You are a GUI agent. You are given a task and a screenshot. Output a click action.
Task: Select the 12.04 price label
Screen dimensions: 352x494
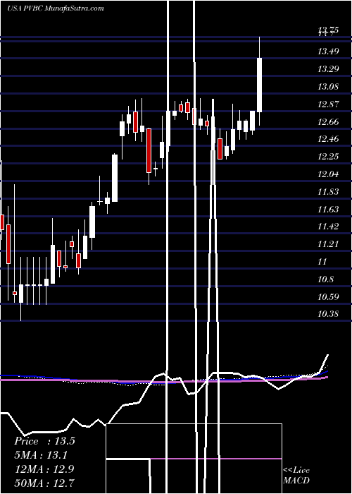tap(329, 174)
